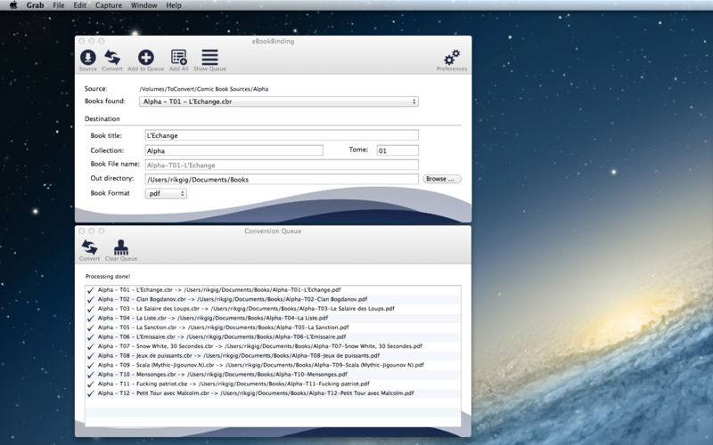This screenshot has height=445, width=713.
Task: Click the checkmark beside Alpha T12 row
Action: (x=91, y=393)
